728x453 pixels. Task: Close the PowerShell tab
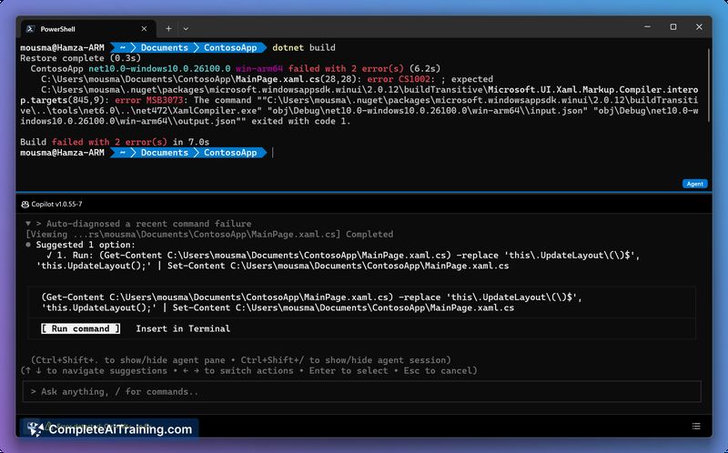click(x=144, y=29)
